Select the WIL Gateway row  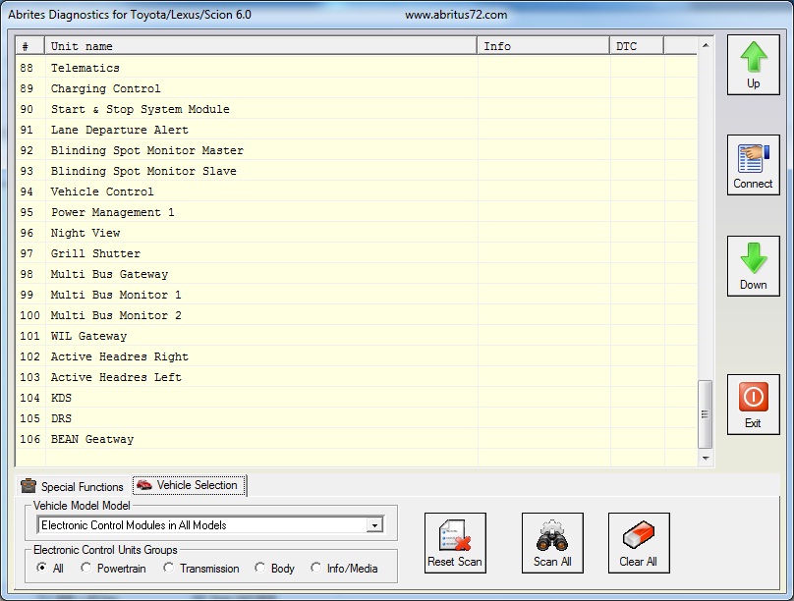(x=357, y=336)
